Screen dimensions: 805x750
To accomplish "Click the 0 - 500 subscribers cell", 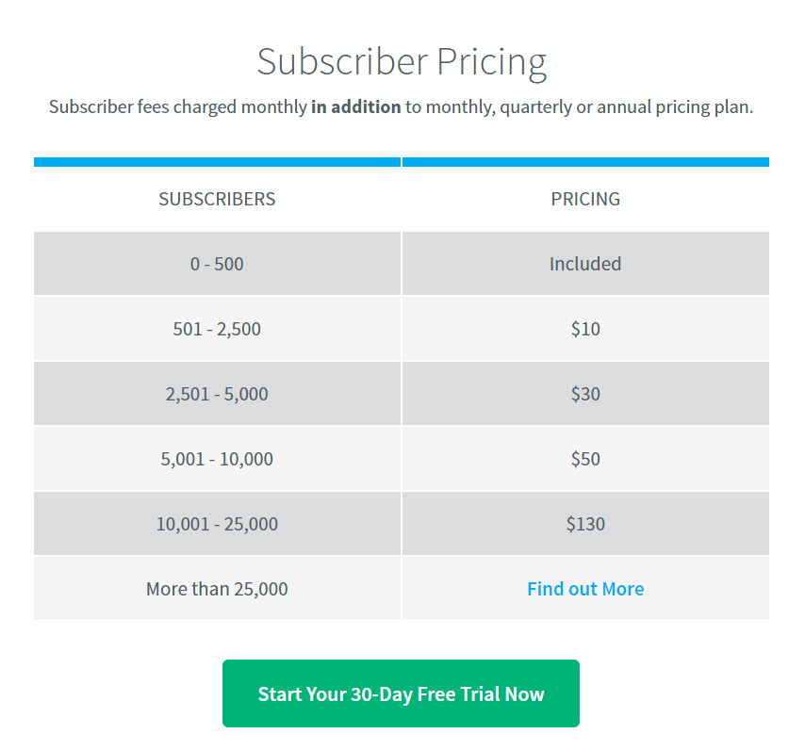I will click(217, 264).
